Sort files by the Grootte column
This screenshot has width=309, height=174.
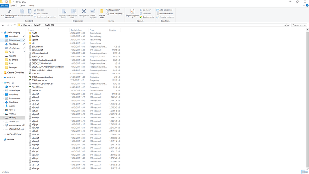click(112, 30)
